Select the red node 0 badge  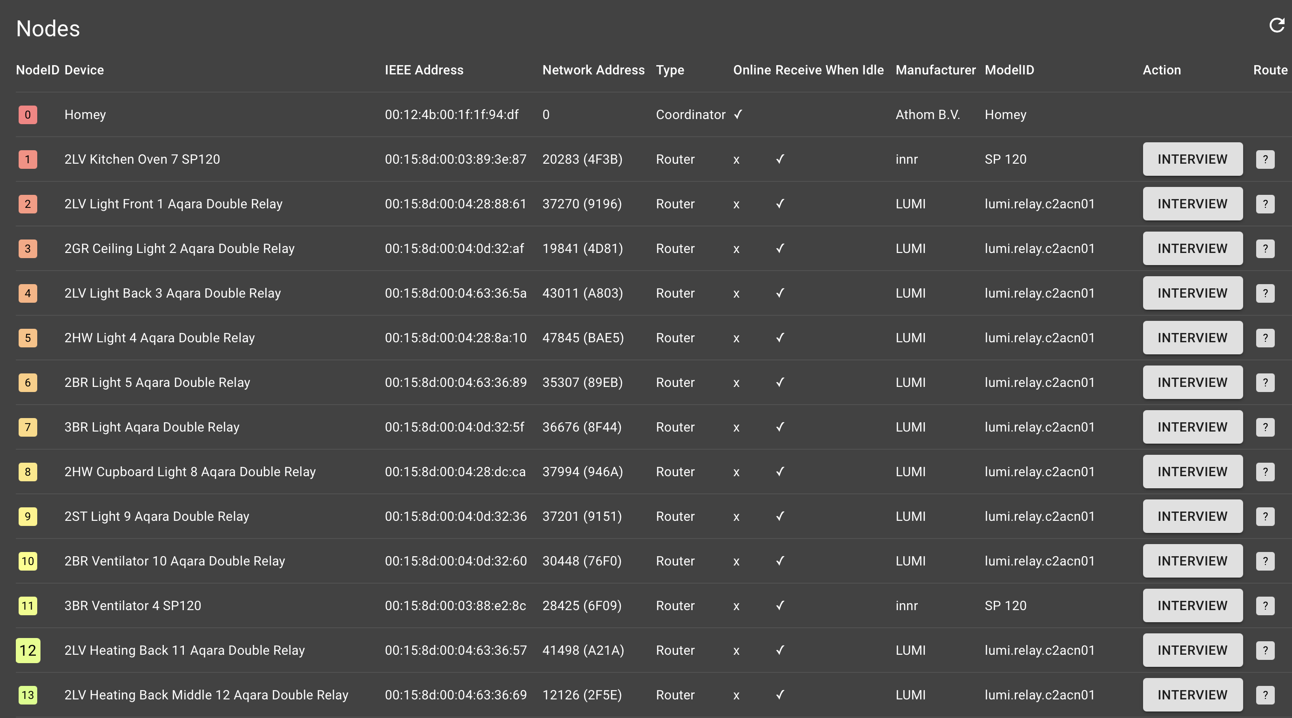27,115
